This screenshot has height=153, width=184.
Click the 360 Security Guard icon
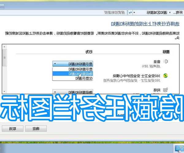point(166,76)
